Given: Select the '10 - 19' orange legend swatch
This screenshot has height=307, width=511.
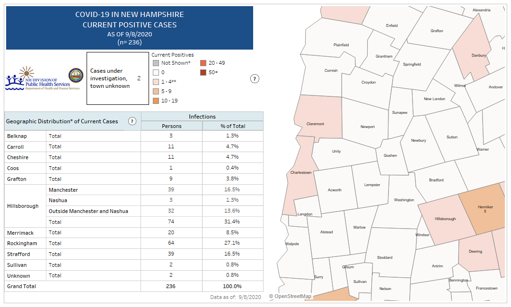Looking at the screenshot, I should coord(156,101).
